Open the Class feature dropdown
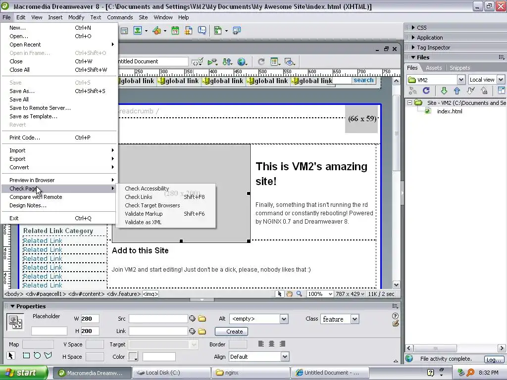The image size is (507, 380). [x=355, y=319]
